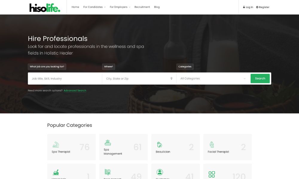Click the Spa Therapist massage icon
The height and width of the screenshot is (179, 299).
click(x=56, y=145)
